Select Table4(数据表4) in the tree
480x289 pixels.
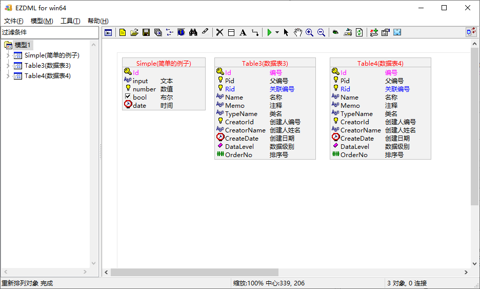48,75
